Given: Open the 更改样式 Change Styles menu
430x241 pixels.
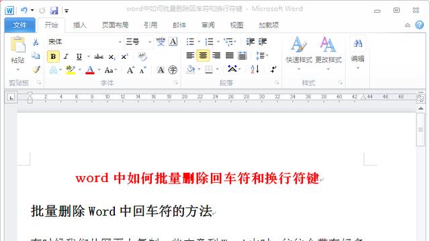Looking at the screenshot, I should [329, 54].
